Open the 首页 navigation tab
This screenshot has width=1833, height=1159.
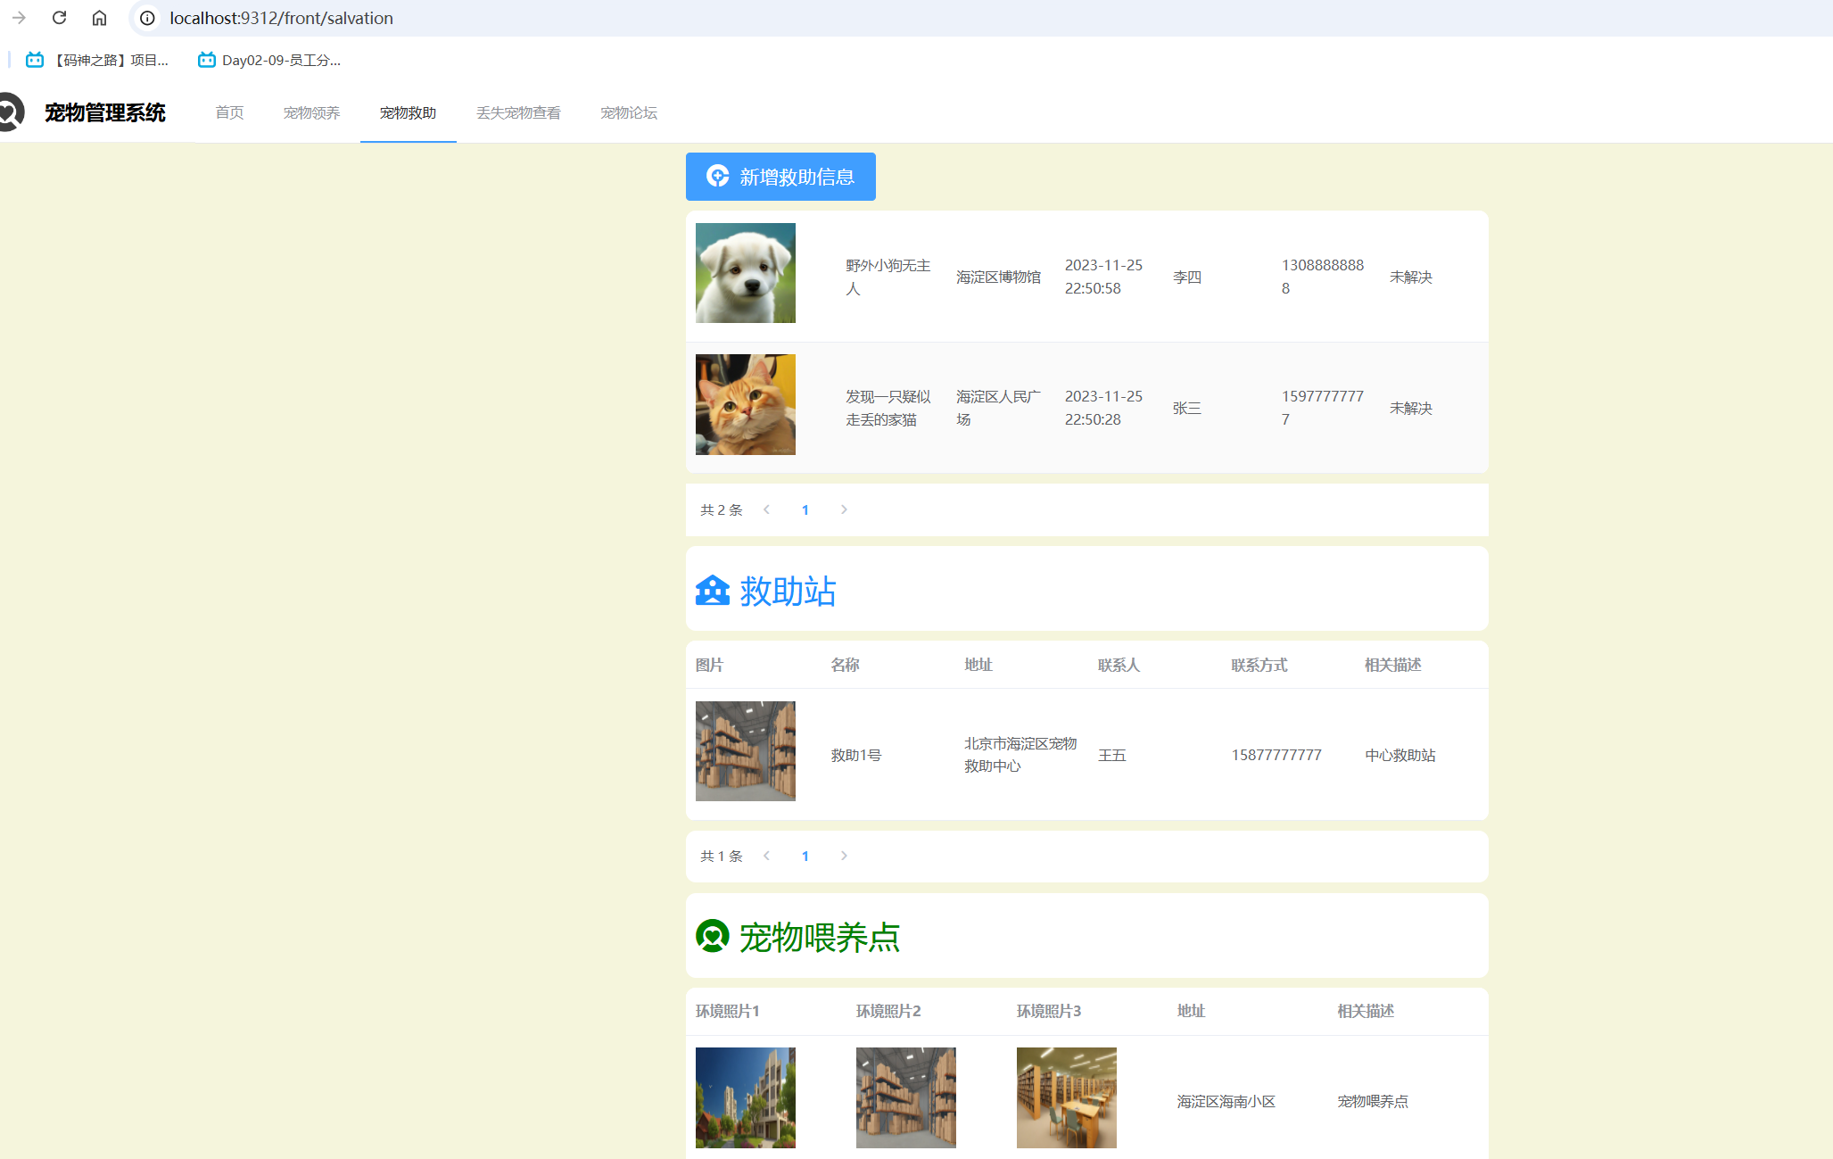click(x=229, y=112)
